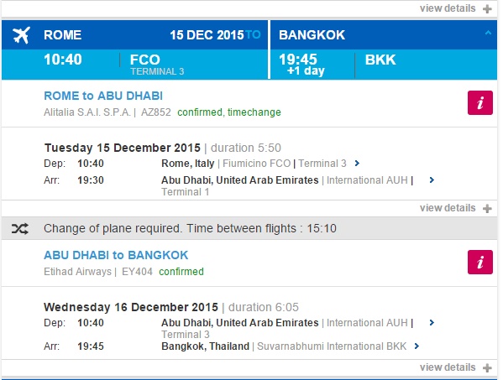
Task: Click view details for Rome flight segment
Action: (448, 208)
